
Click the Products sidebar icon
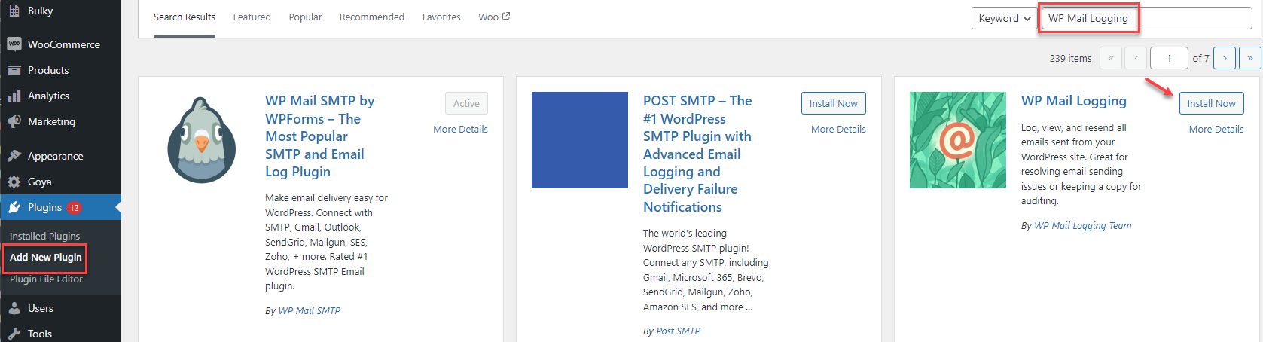(14, 70)
